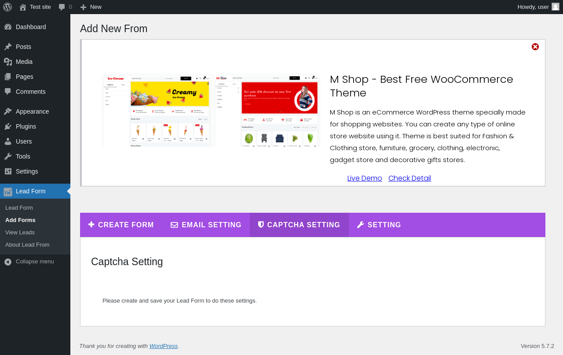
Task: Click the envelope icon on Email Setting tab
Action: point(175,225)
